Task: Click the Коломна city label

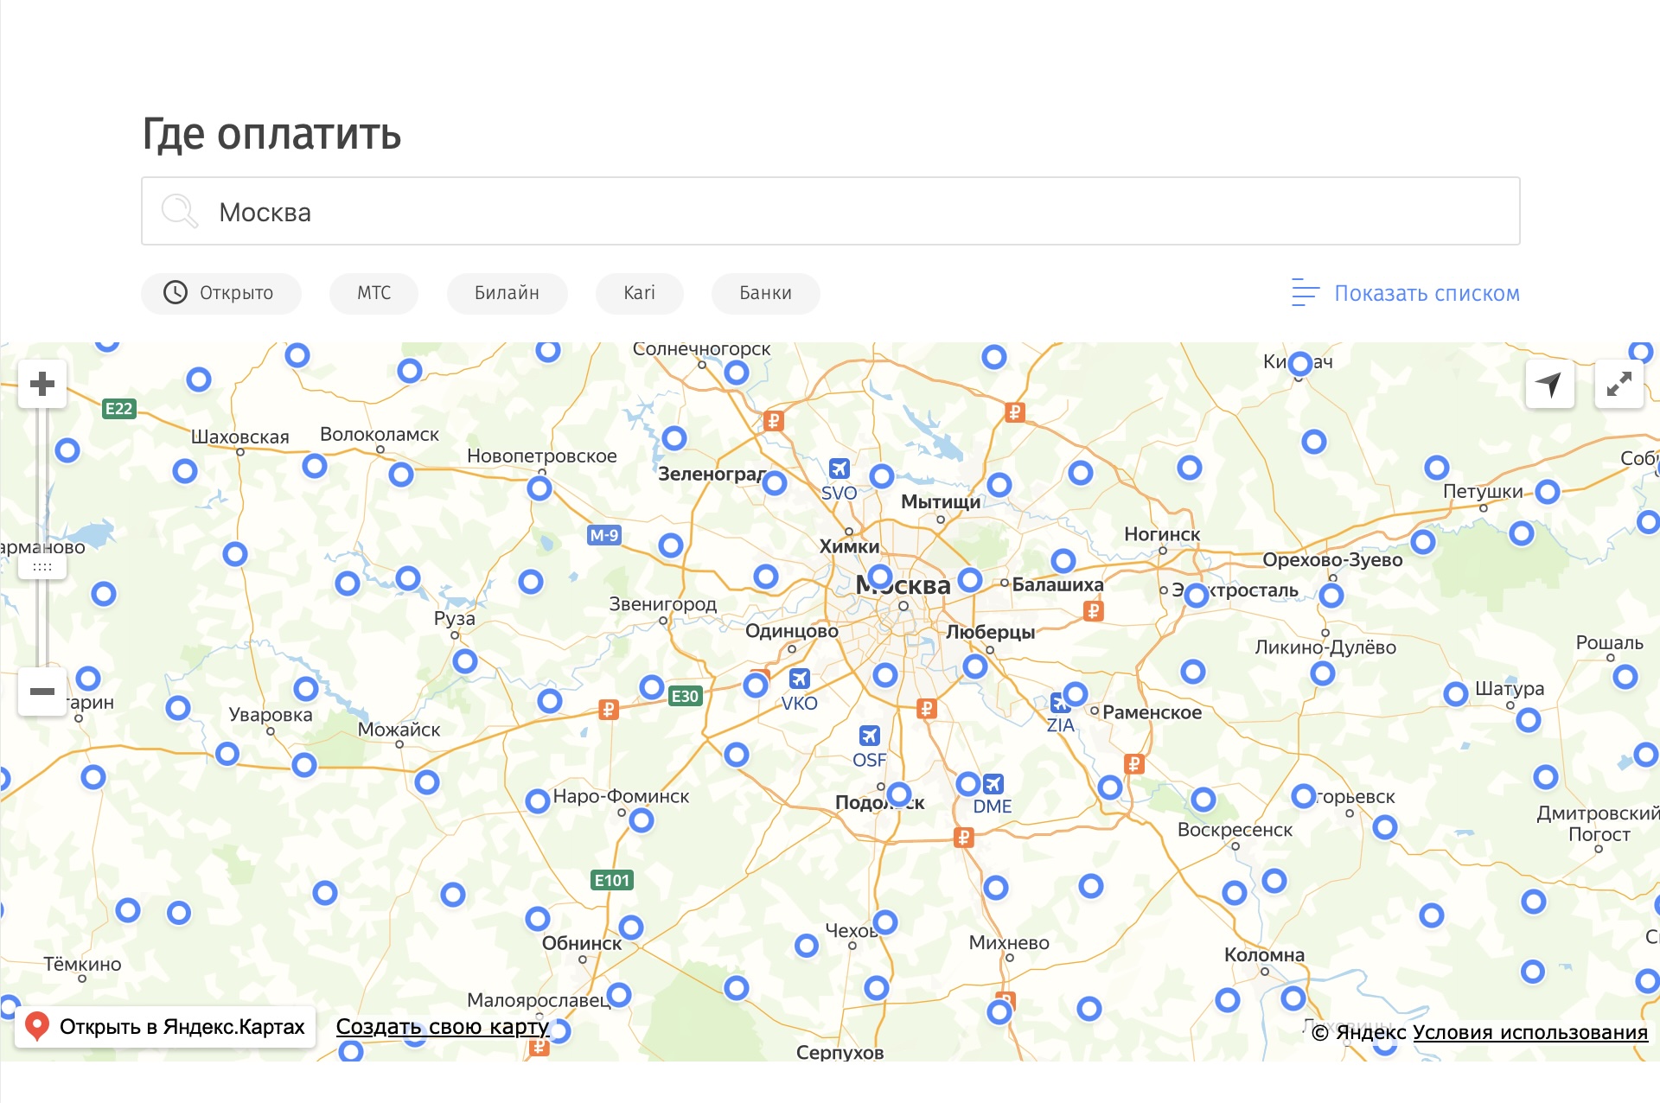Action: tap(1264, 955)
